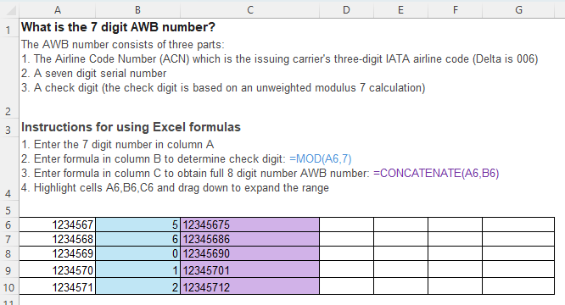This screenshot has width=565, height=305.
Task: Select column B header
Action: pos(137,10)
